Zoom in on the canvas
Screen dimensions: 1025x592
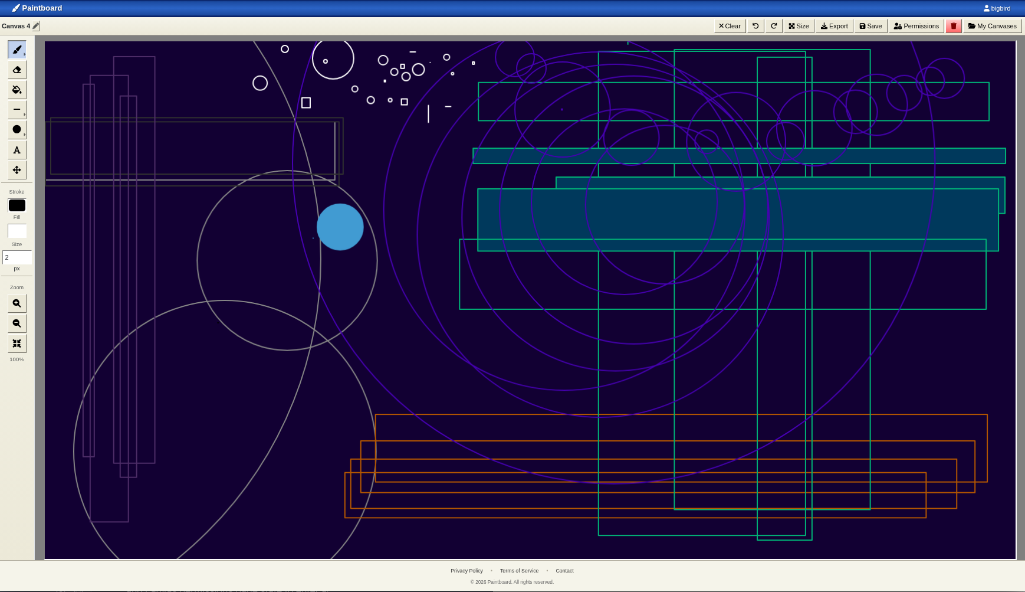(17, 303)
